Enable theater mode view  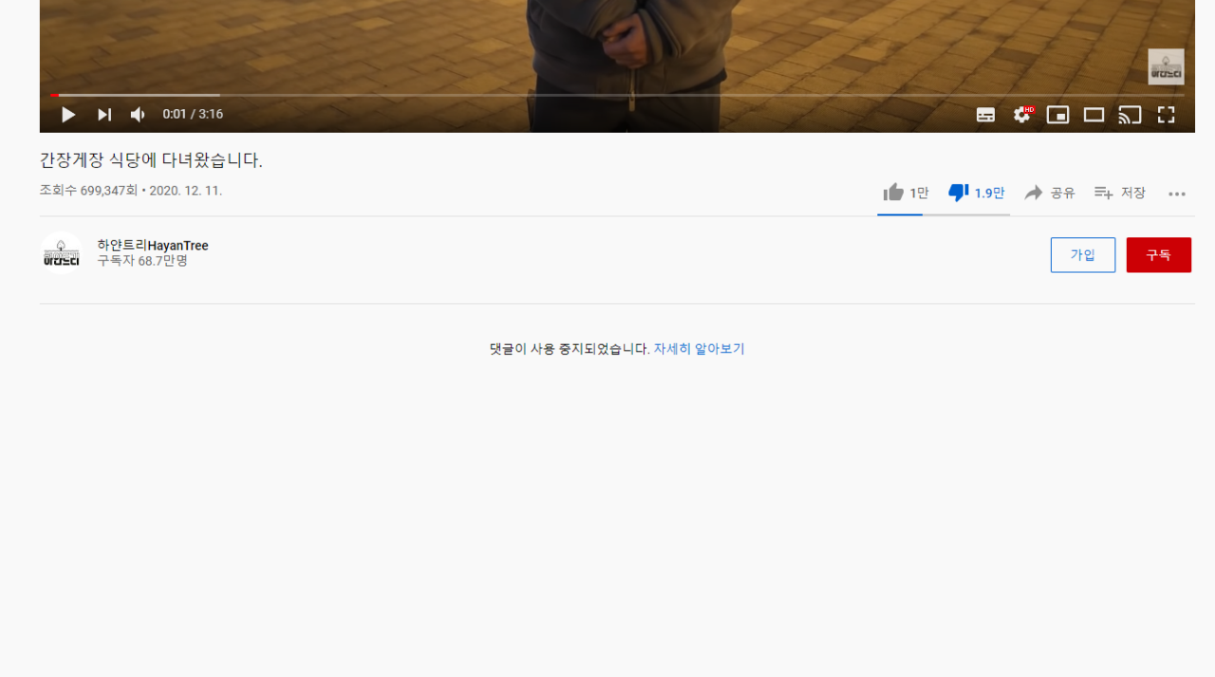click(x=1093, y=115)
